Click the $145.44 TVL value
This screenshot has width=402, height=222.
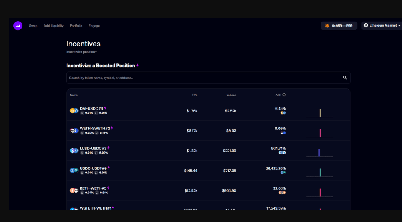pyautogui.click(x=191, y=171)
